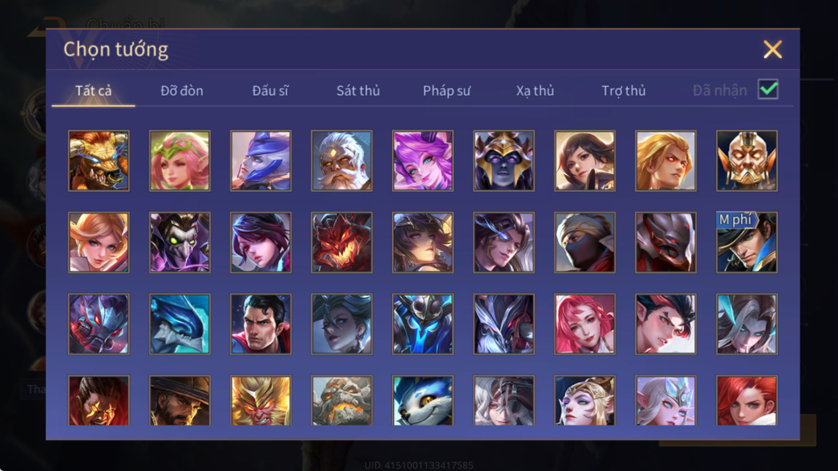The height and width of the screenshot is (471, 838).
Task: Show the 'Sát thủ' heroes tab
Action: pyautogui.click(x=358, y=90)
